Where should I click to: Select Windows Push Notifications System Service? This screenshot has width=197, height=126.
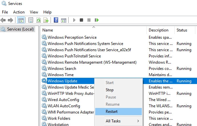click(x=85, y=44)
